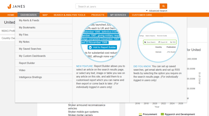Image resolution: width=209 pixels, height=116 pixels.
Task: Open Intelligence Briefings entry
Action: point(43,77)
